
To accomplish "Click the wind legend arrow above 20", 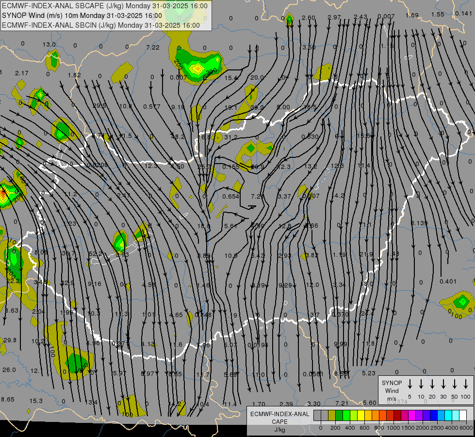I will pos(432,384).
